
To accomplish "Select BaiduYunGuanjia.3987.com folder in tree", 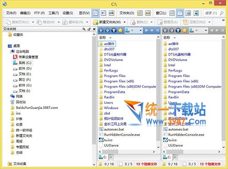I will point(34,108).
